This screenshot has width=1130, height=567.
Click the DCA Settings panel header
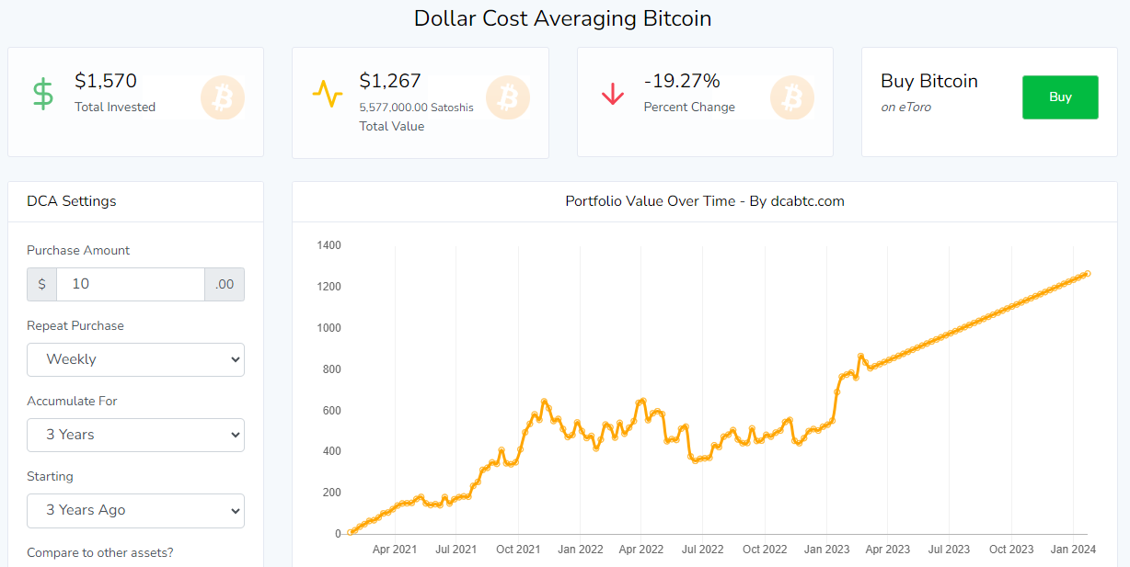pos(72,201)
